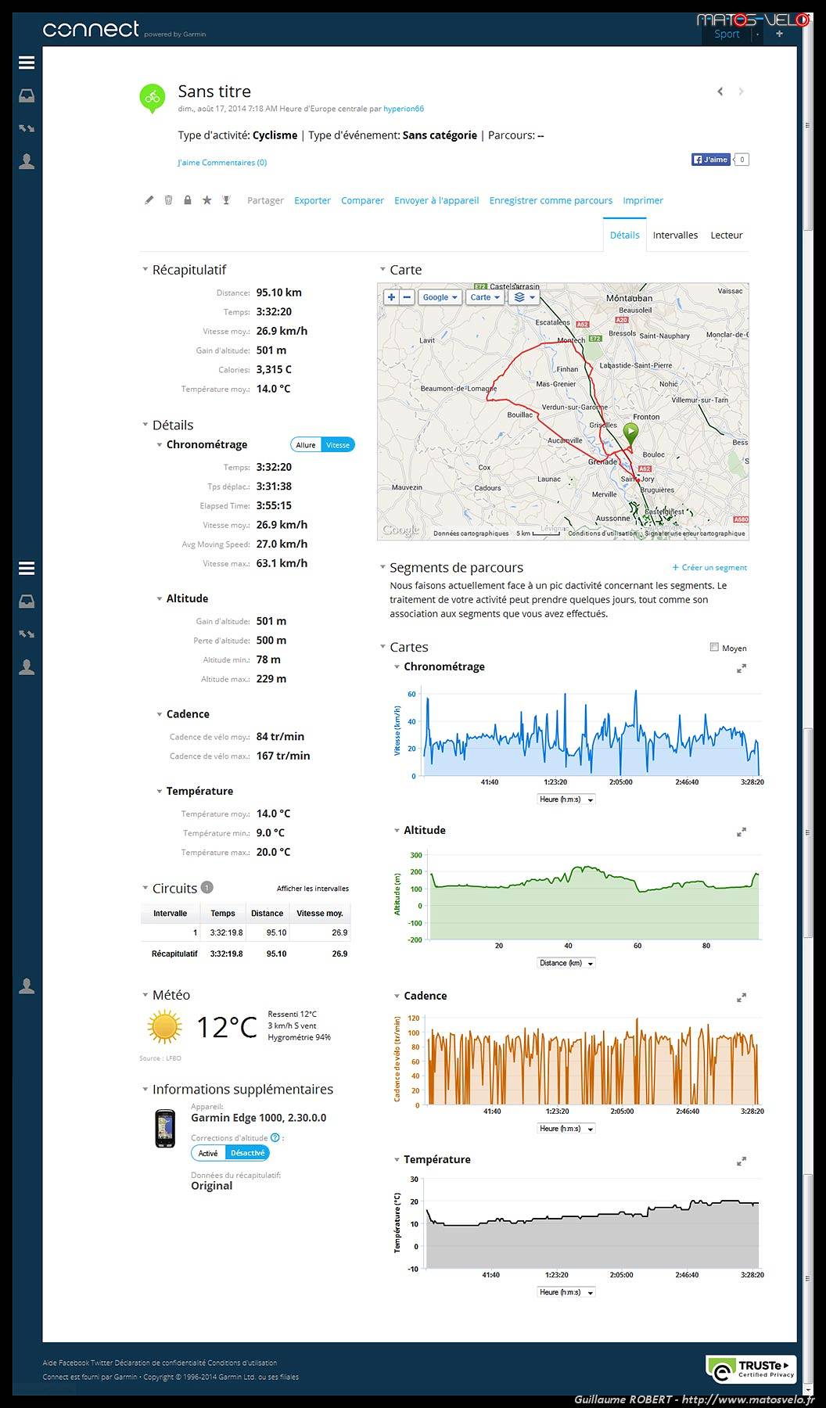Switch to the Intervalles tab
The width and height of the screenshot is (826, 1408).
pyautogui.click(x=675, y=235)
